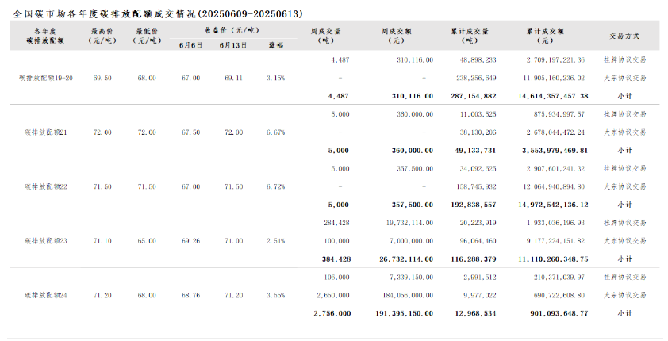Click the 碳排放配额21 row label
The height and width of the screenshot is (341, 668).
click(x=46, y=132)
